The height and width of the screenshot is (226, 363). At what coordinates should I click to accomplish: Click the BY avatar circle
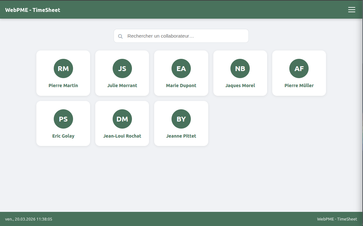(x=181, y=119)
